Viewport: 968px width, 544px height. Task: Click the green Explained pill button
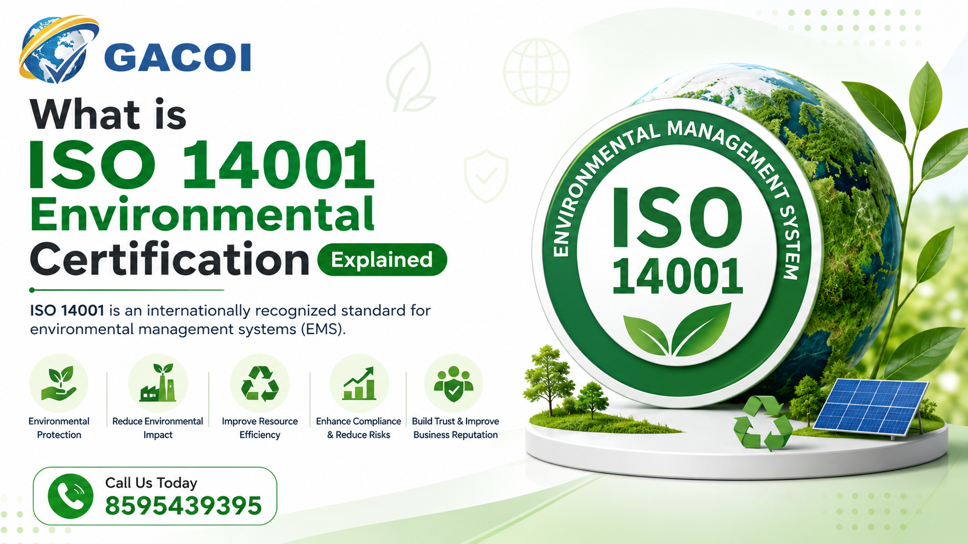[382, 260]
